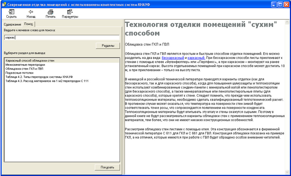Viewport: 291px width, 176px height.
Task: Hide the navigation pane with Скрыть
Action: (x=11, y=14)
